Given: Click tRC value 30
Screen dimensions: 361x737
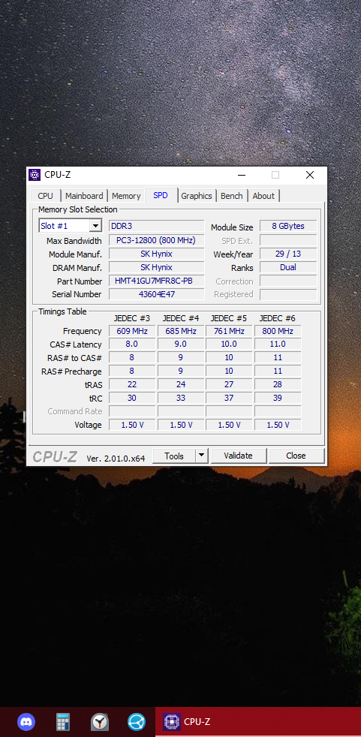Looking at the screenshot, I should pyautogui.click(x=132, y=398).
